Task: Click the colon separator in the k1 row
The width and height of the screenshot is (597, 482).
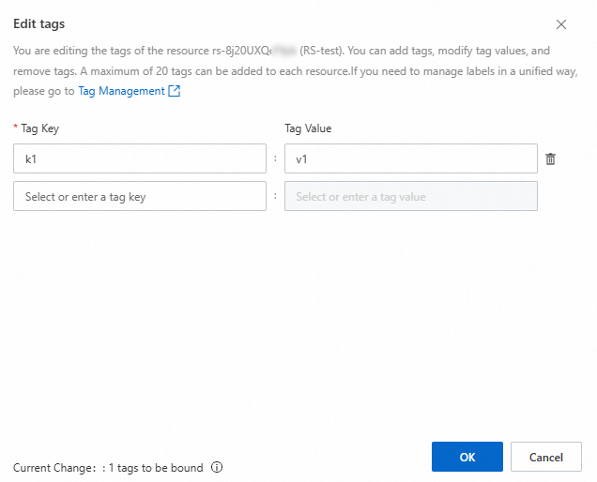Action: pyautogui.click(x=275, y=158)
